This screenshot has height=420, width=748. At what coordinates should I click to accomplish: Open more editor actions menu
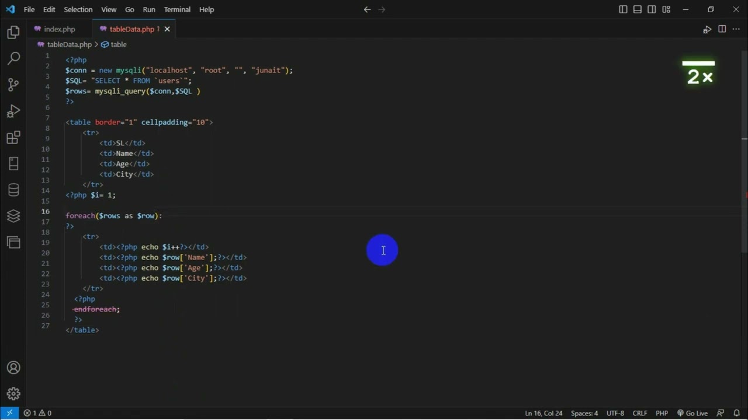click(x=736, y=29)
